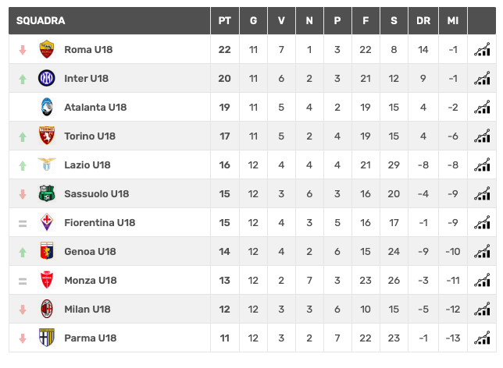Sort by the DR column header
Screen dimensions: 503x368
(x=423, y=21)
